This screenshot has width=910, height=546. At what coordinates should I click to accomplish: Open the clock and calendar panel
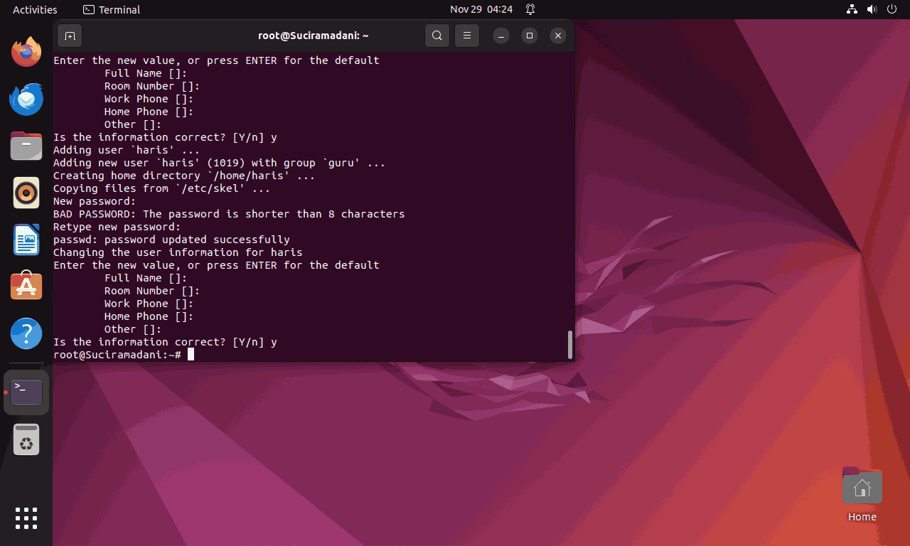[481, 9]
